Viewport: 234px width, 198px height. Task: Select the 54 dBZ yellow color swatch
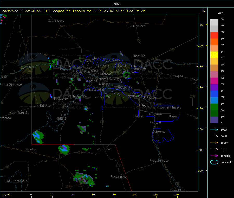[x=214, y=55]
